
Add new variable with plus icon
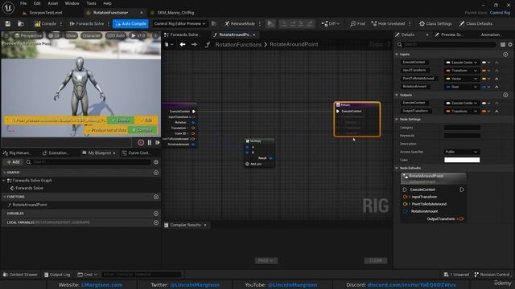tap(156, 214)
